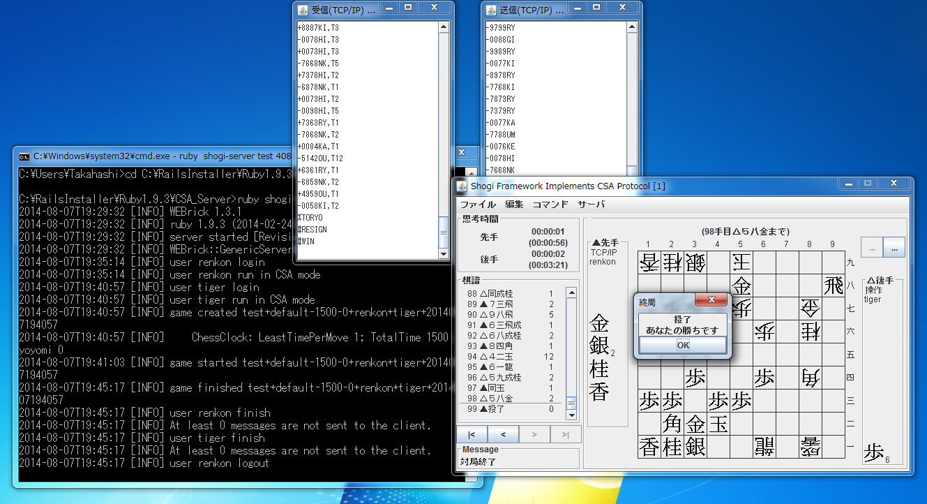The height and width of the screenshot is (504, 927).
Task: Select the 金 gold on rank 二
Action: (695, 424)
